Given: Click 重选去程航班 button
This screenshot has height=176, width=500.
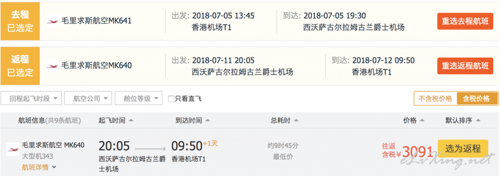Looking at the screenshot, I should [x=465, y=21].
